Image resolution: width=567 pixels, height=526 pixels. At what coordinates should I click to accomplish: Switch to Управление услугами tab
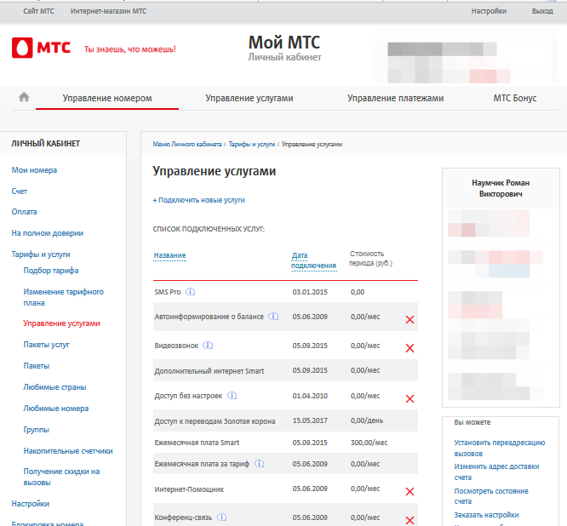(249, 98)
